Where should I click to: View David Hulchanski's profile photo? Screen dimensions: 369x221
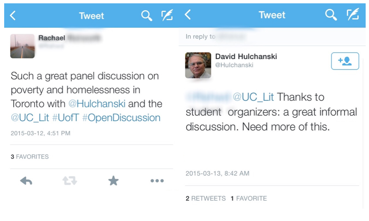(198, 65)
